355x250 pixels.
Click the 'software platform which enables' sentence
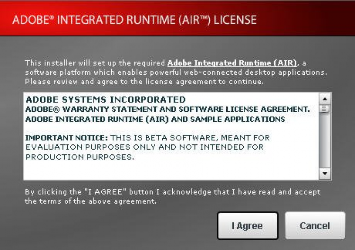click(x=176, y=72)
